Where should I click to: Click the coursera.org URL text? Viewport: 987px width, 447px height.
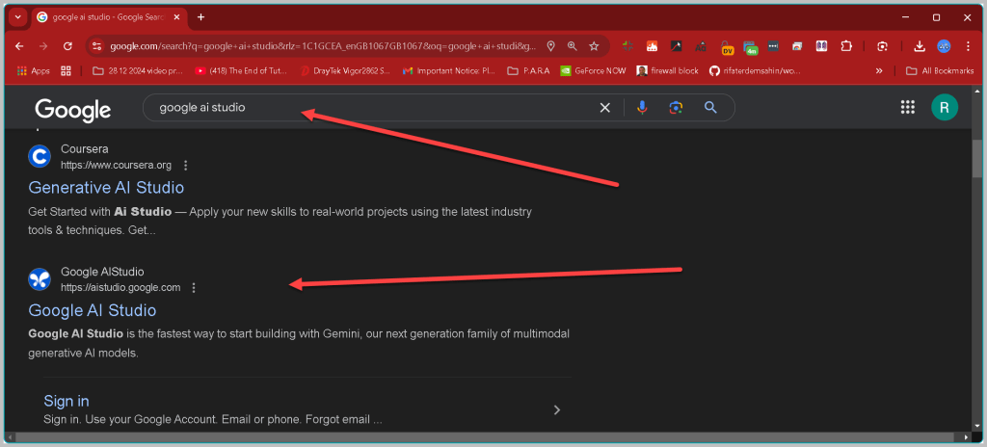116,165
